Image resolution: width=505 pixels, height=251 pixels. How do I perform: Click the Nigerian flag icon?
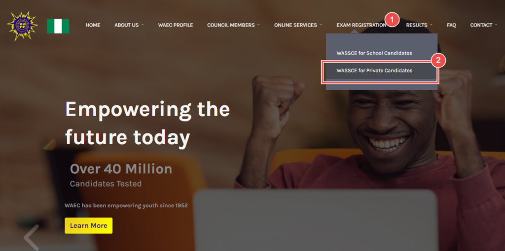[x=58, y=26]
